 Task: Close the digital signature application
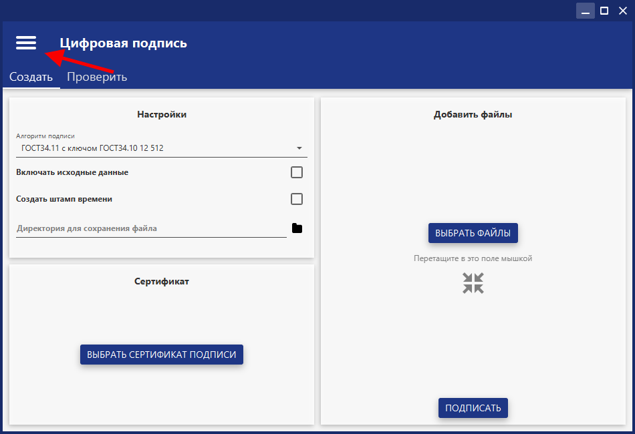pos(623,11)
